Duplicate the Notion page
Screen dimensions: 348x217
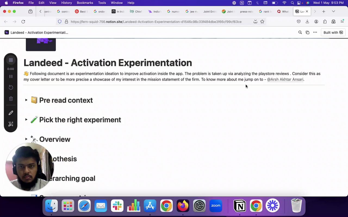[x=307, y=32]
